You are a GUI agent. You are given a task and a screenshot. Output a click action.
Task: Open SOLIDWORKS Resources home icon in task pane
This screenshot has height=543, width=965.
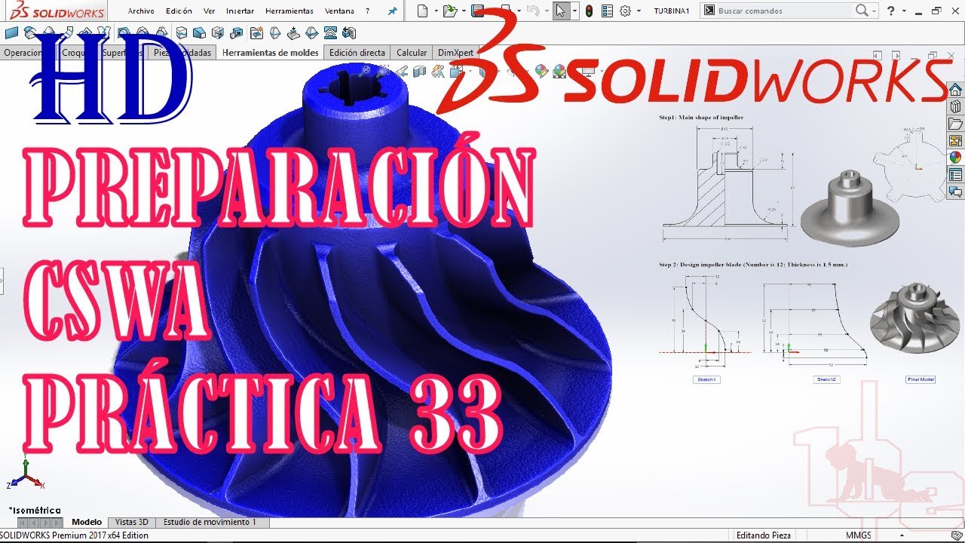tap(955, 90)
